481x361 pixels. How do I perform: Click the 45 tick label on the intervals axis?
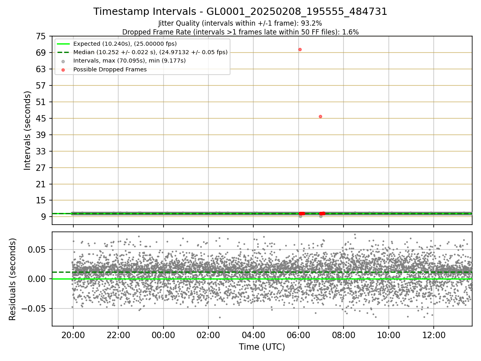pyautogui.click(x=41, y=119)
